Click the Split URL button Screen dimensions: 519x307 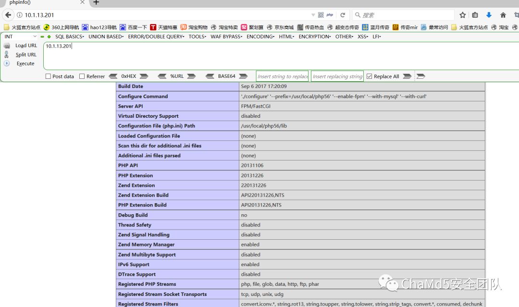pyautogui.click(x=26, y=55)
